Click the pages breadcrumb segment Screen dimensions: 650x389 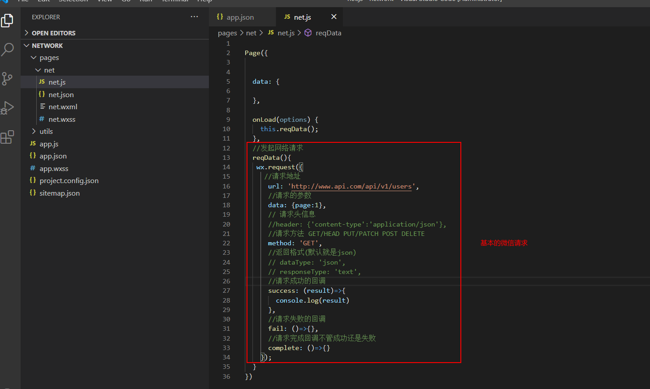coord(227,33)
